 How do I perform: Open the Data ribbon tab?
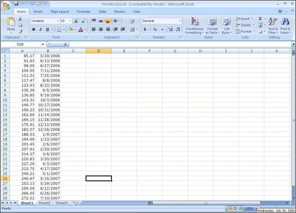pos(103,12)
